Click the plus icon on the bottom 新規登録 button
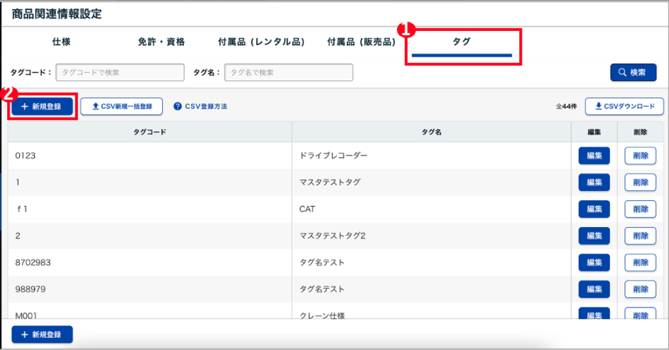 (24, 335)
